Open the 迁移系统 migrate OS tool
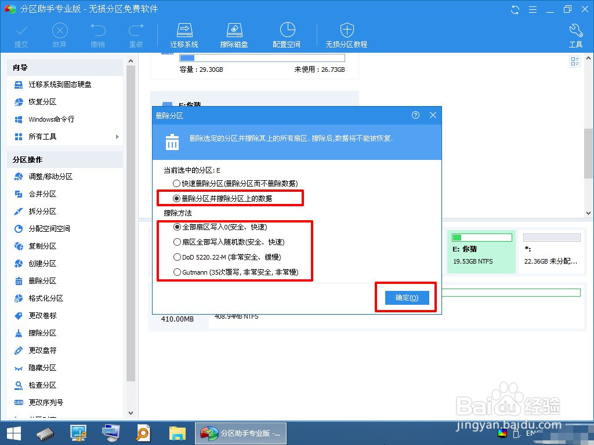 (184, 36)
